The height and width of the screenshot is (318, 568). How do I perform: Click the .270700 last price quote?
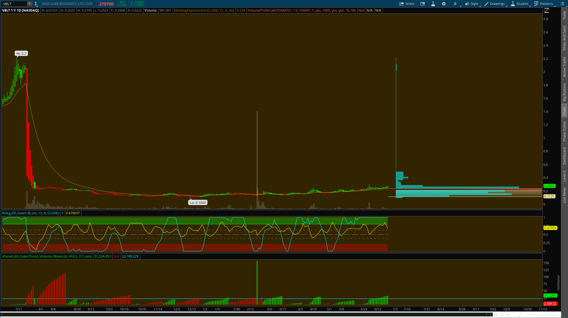106,4
